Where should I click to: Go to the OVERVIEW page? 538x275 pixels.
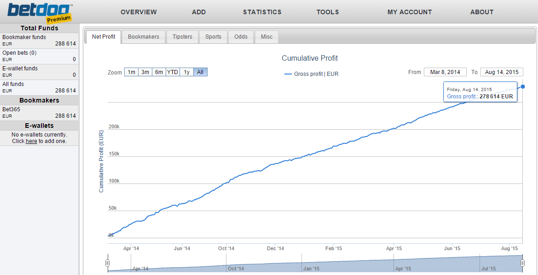click(x=139, y=12)
